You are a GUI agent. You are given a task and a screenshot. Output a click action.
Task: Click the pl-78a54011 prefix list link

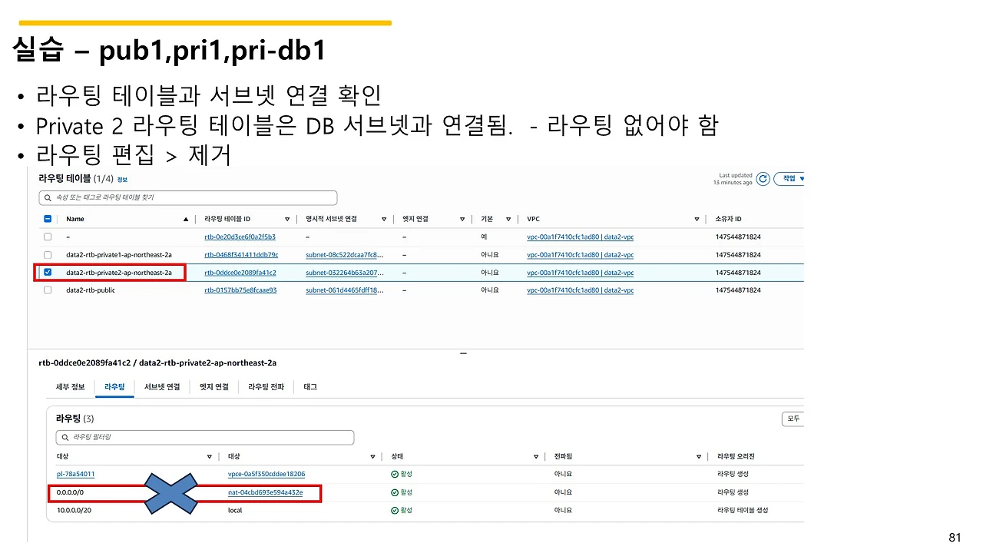click(74, 474)
